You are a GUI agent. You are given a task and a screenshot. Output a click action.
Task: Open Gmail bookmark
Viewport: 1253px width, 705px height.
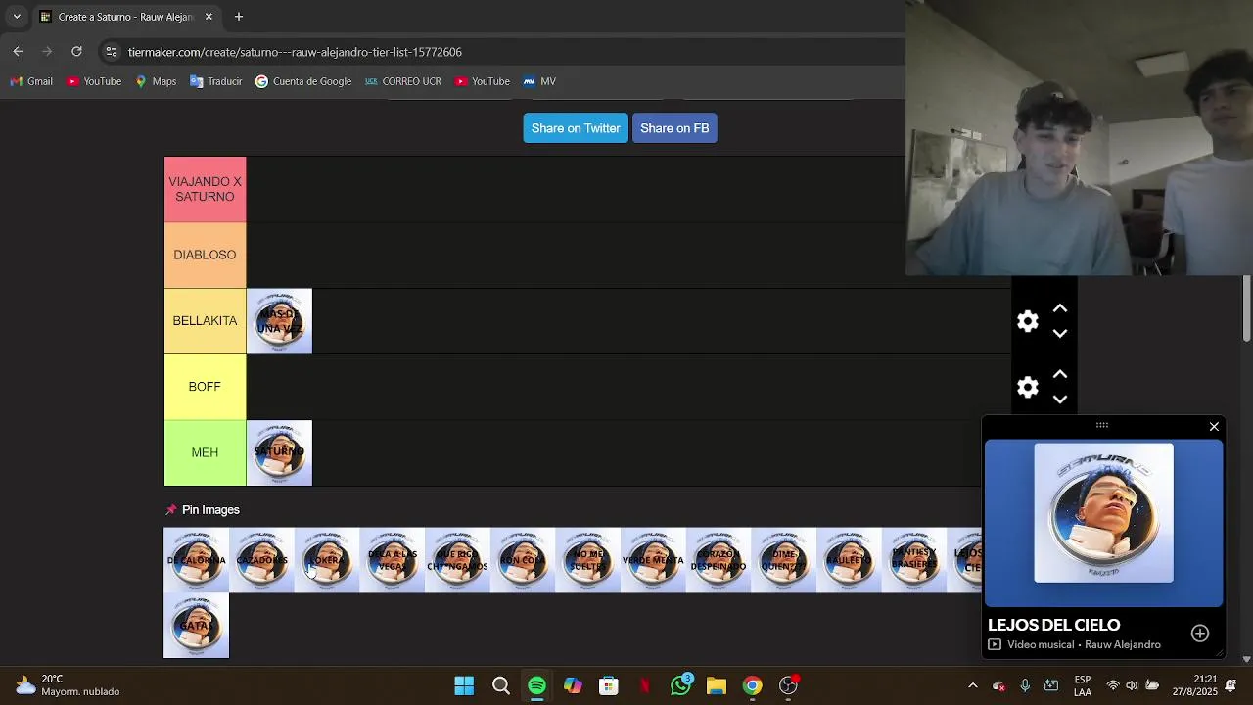tap(31, 81)
